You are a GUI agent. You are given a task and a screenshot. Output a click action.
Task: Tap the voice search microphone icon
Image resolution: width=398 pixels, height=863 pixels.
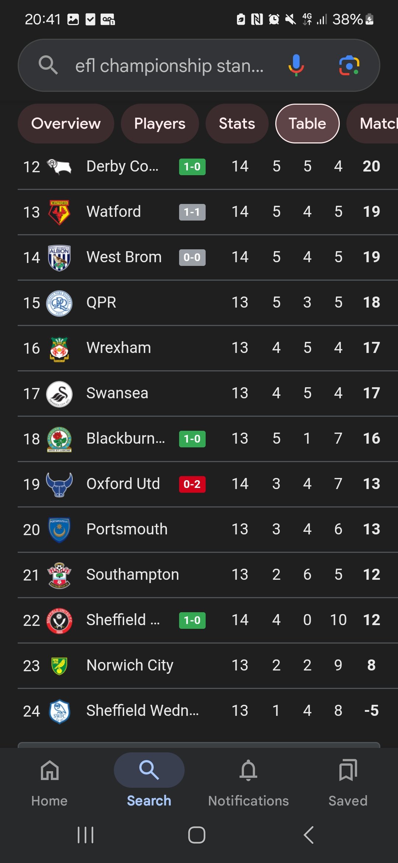[296, 65]
